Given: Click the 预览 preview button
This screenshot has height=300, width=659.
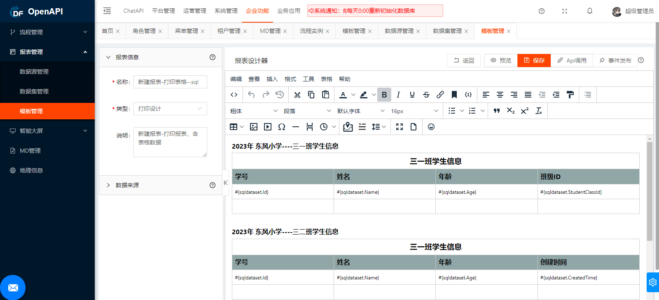Looking at the screenshot, I should tap(500, 60).
